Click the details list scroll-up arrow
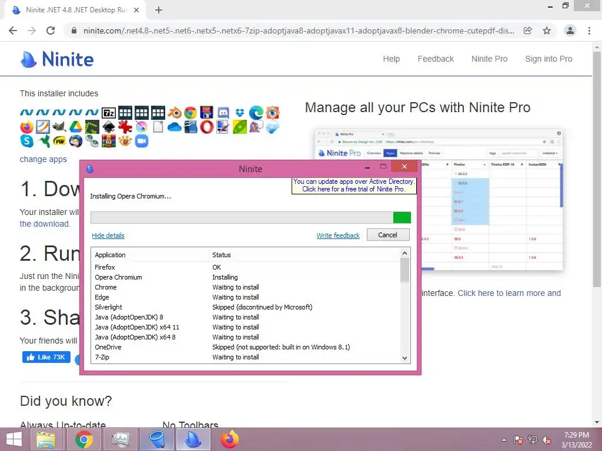The image size is (602, 451). [x=404, y=253]
